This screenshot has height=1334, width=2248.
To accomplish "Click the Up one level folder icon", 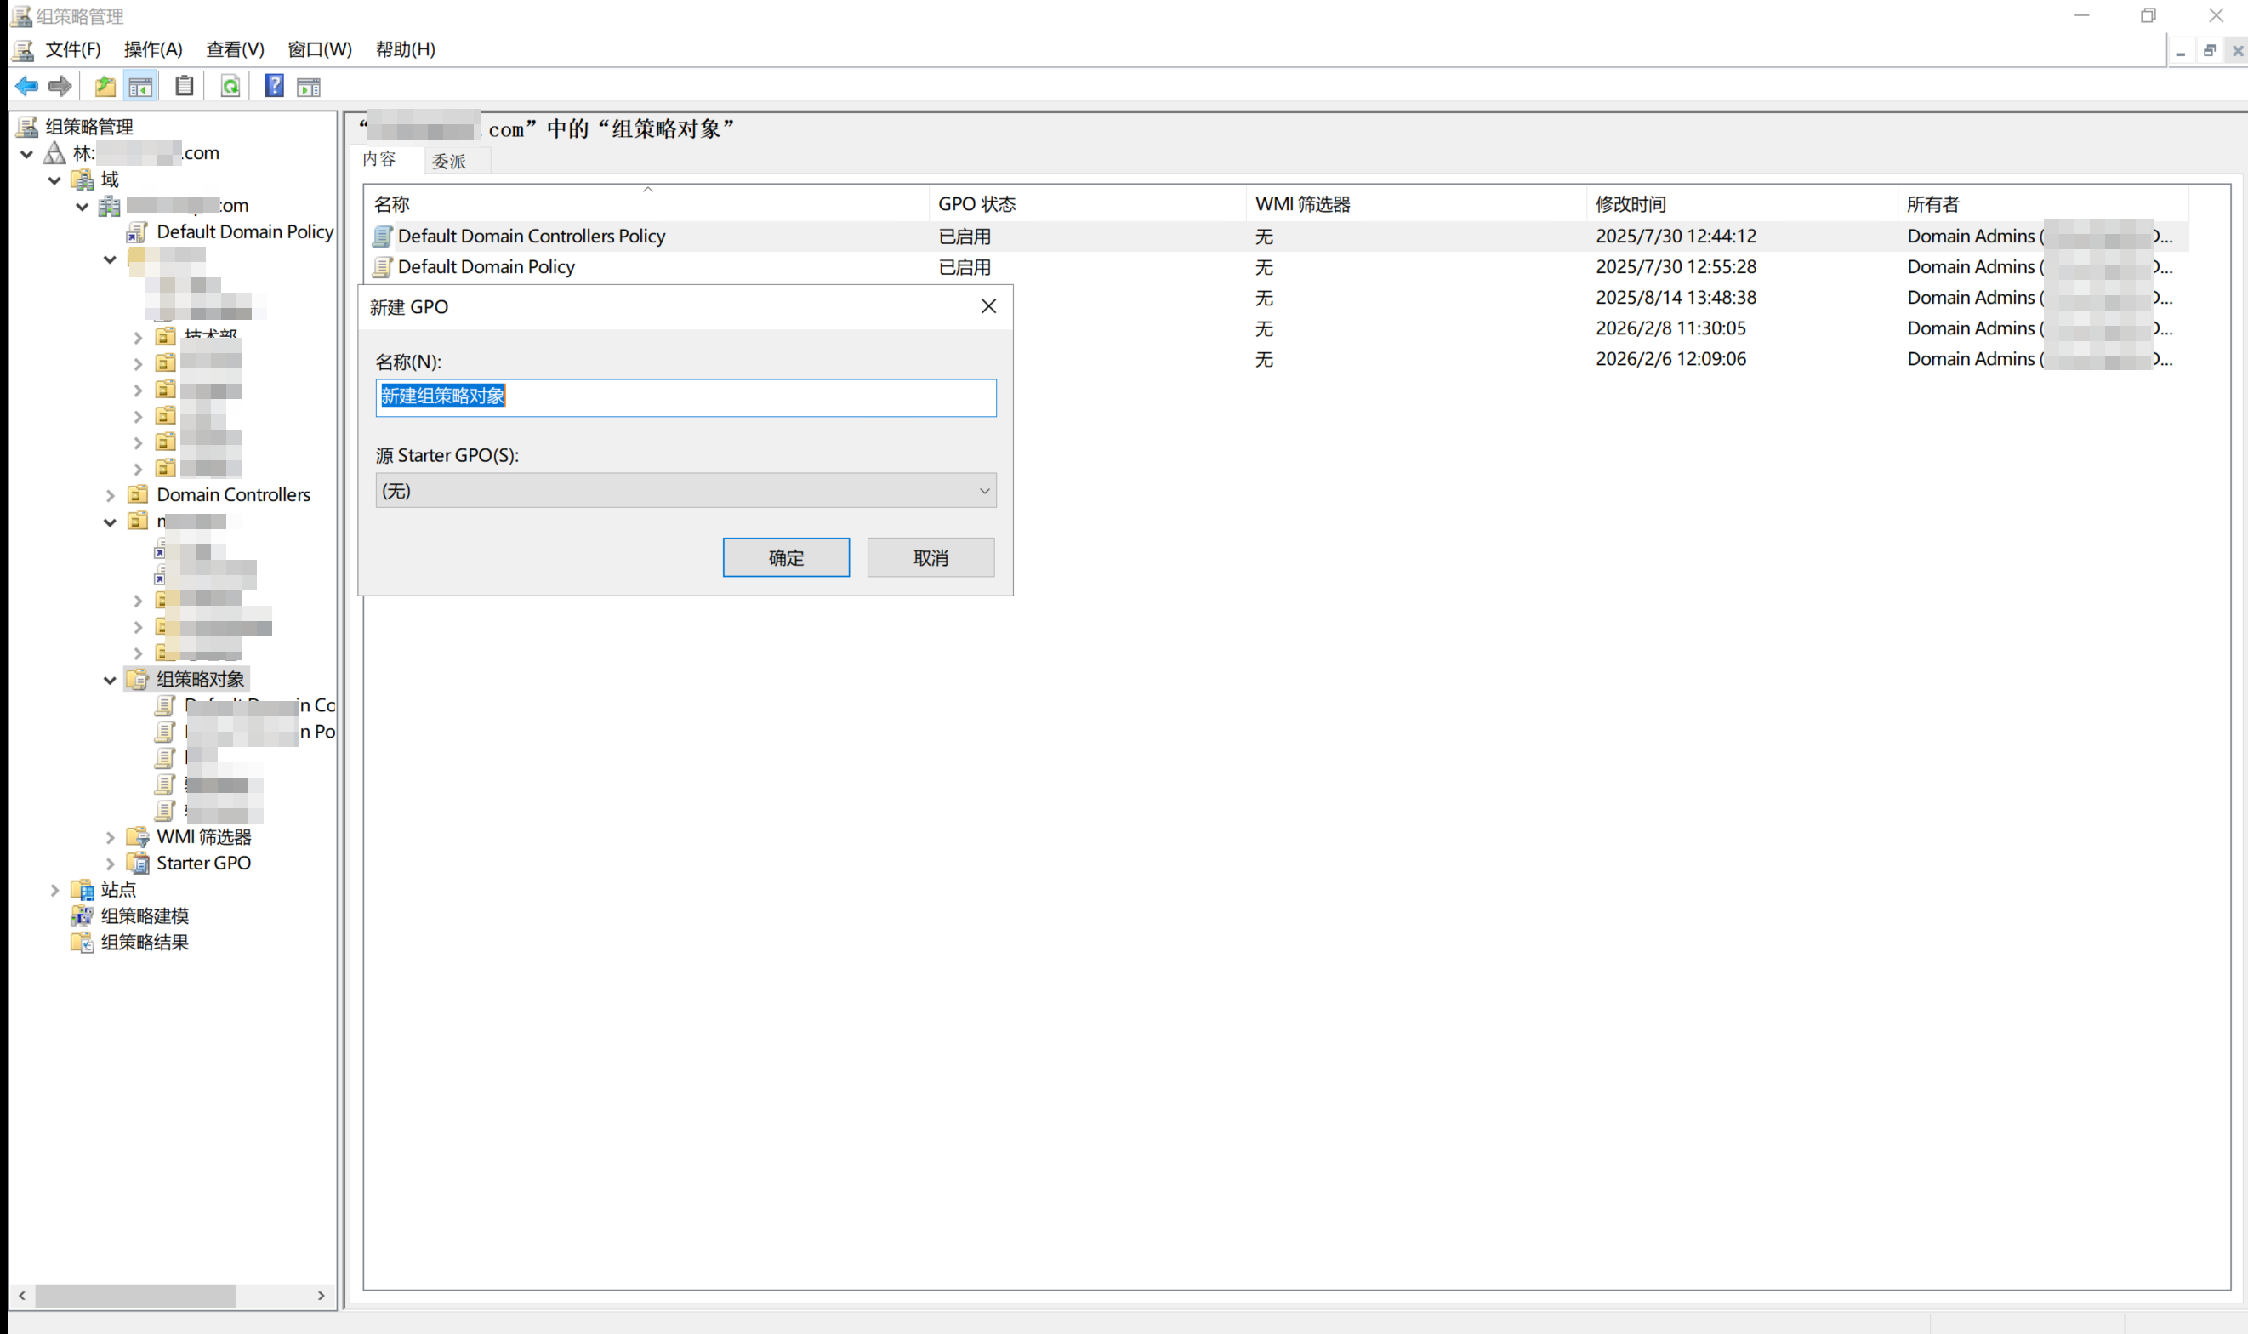I will (x=105, y=86).
